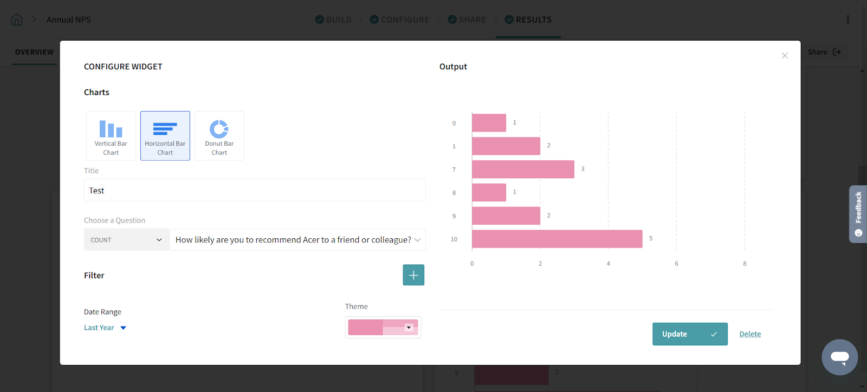The height and width of the screenshot is (392, 867).
Task: Select the Vertical Bar Chart option
Action: tap(111, 136)
